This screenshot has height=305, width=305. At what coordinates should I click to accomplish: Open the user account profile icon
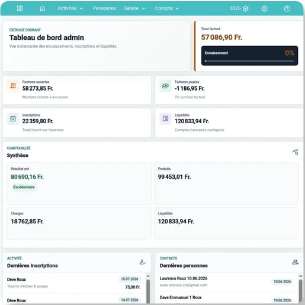264,8
